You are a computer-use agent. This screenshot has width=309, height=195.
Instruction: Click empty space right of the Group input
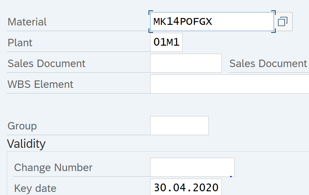click(258, 126)
